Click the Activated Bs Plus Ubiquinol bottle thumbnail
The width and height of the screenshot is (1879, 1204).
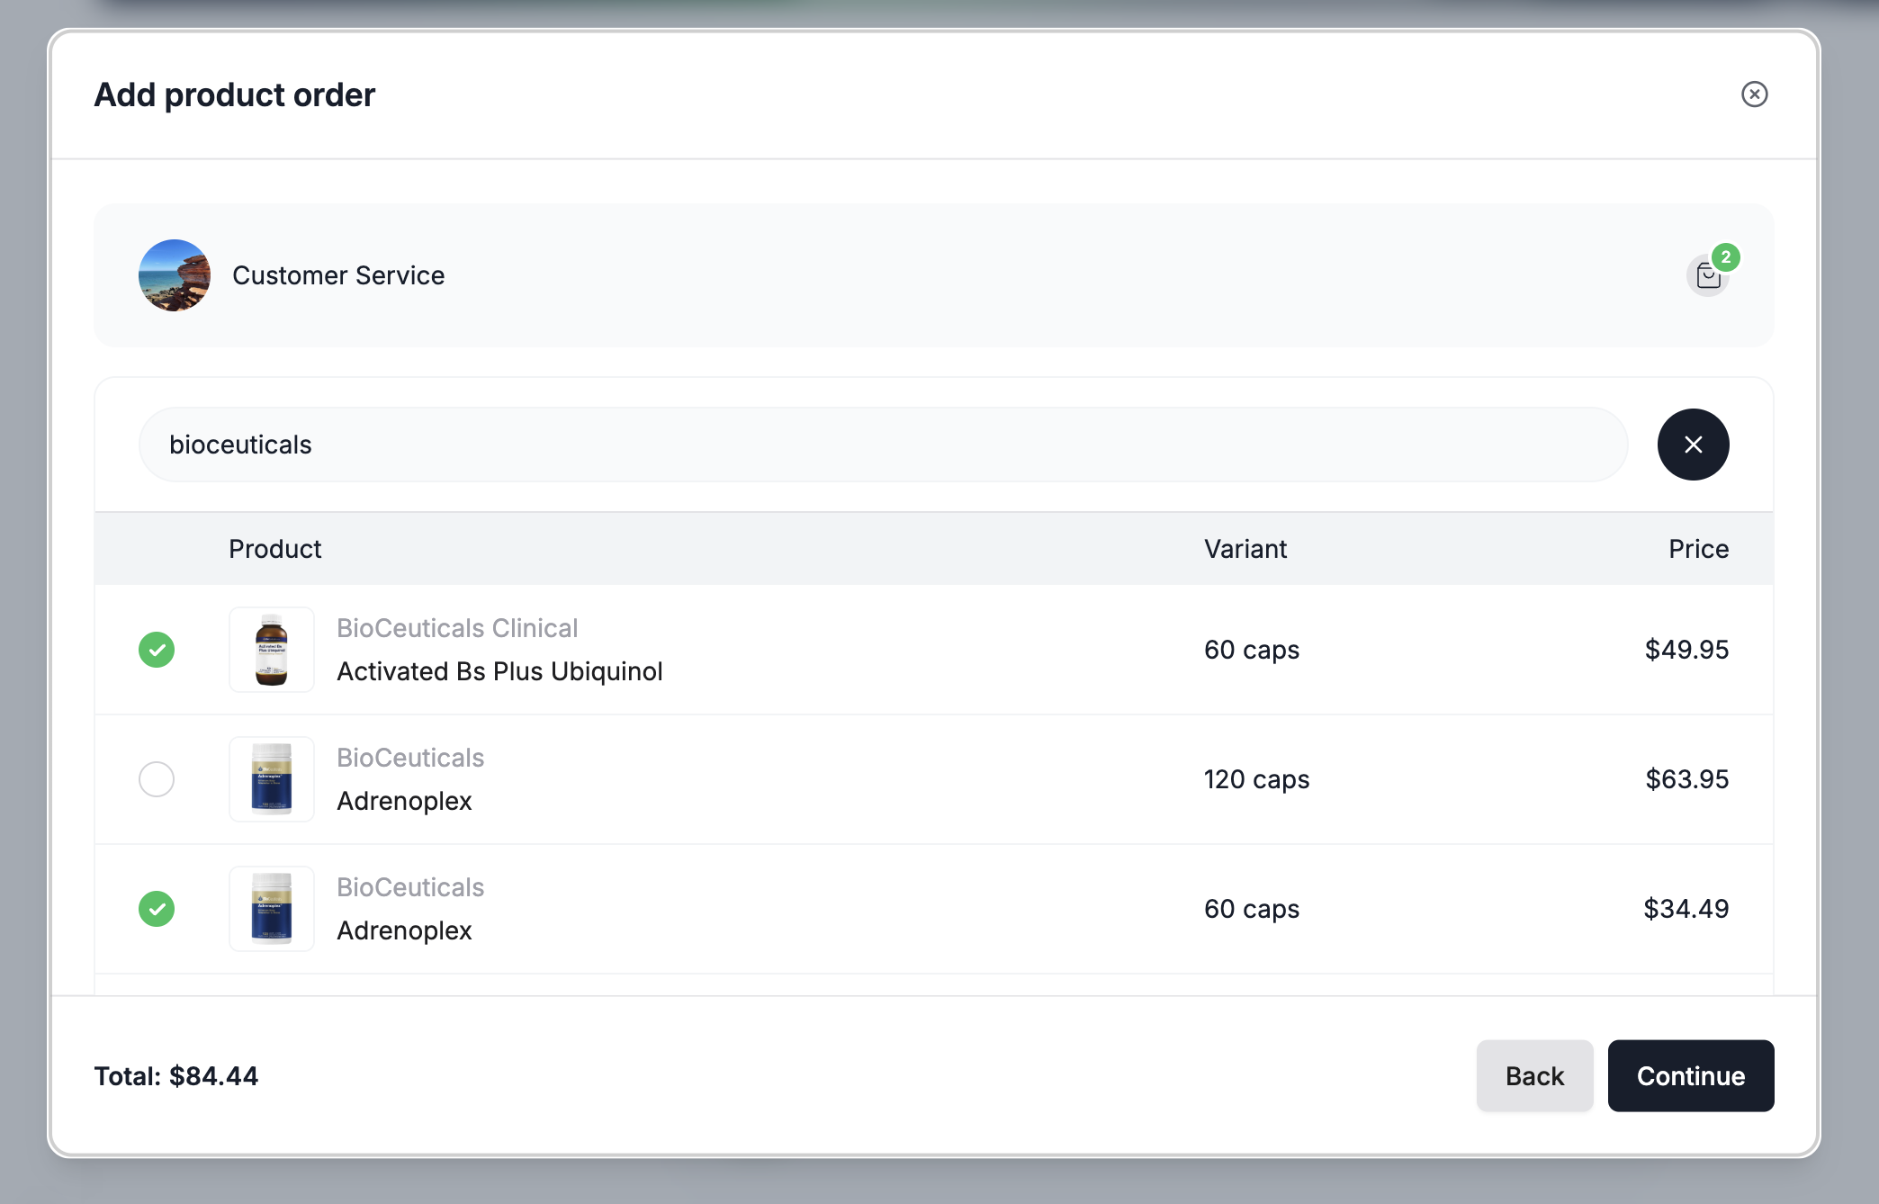(x=272, y=650)
